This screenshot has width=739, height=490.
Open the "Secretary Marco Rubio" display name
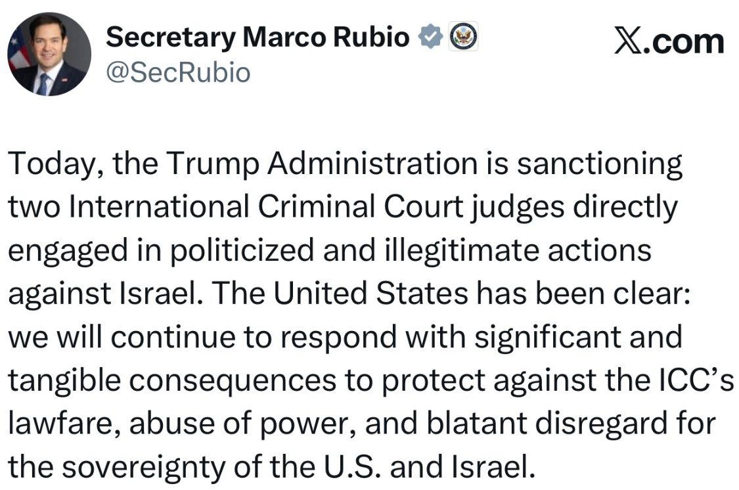point(258,37)
